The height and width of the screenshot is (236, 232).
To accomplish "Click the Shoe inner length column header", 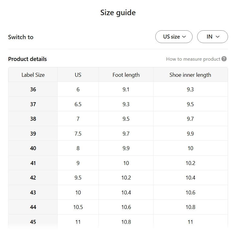I will tap(190, 75).
